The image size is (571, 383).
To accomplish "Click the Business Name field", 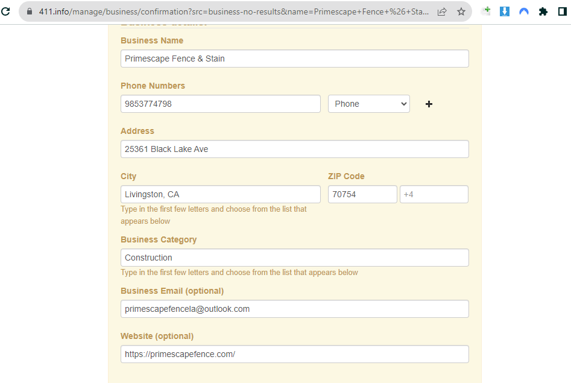I will coord(294,59).
